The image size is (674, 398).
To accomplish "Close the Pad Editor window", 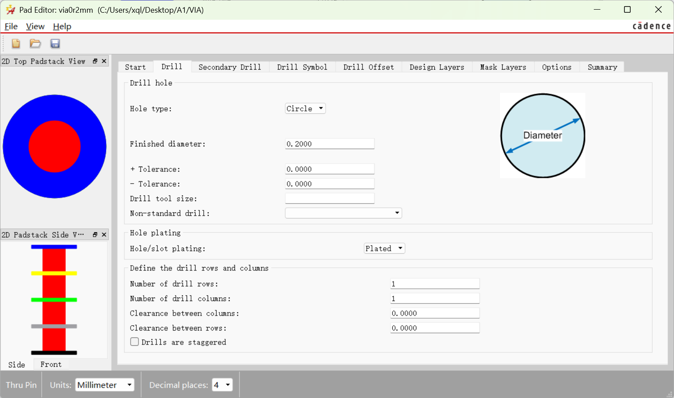I will (658, 10).
